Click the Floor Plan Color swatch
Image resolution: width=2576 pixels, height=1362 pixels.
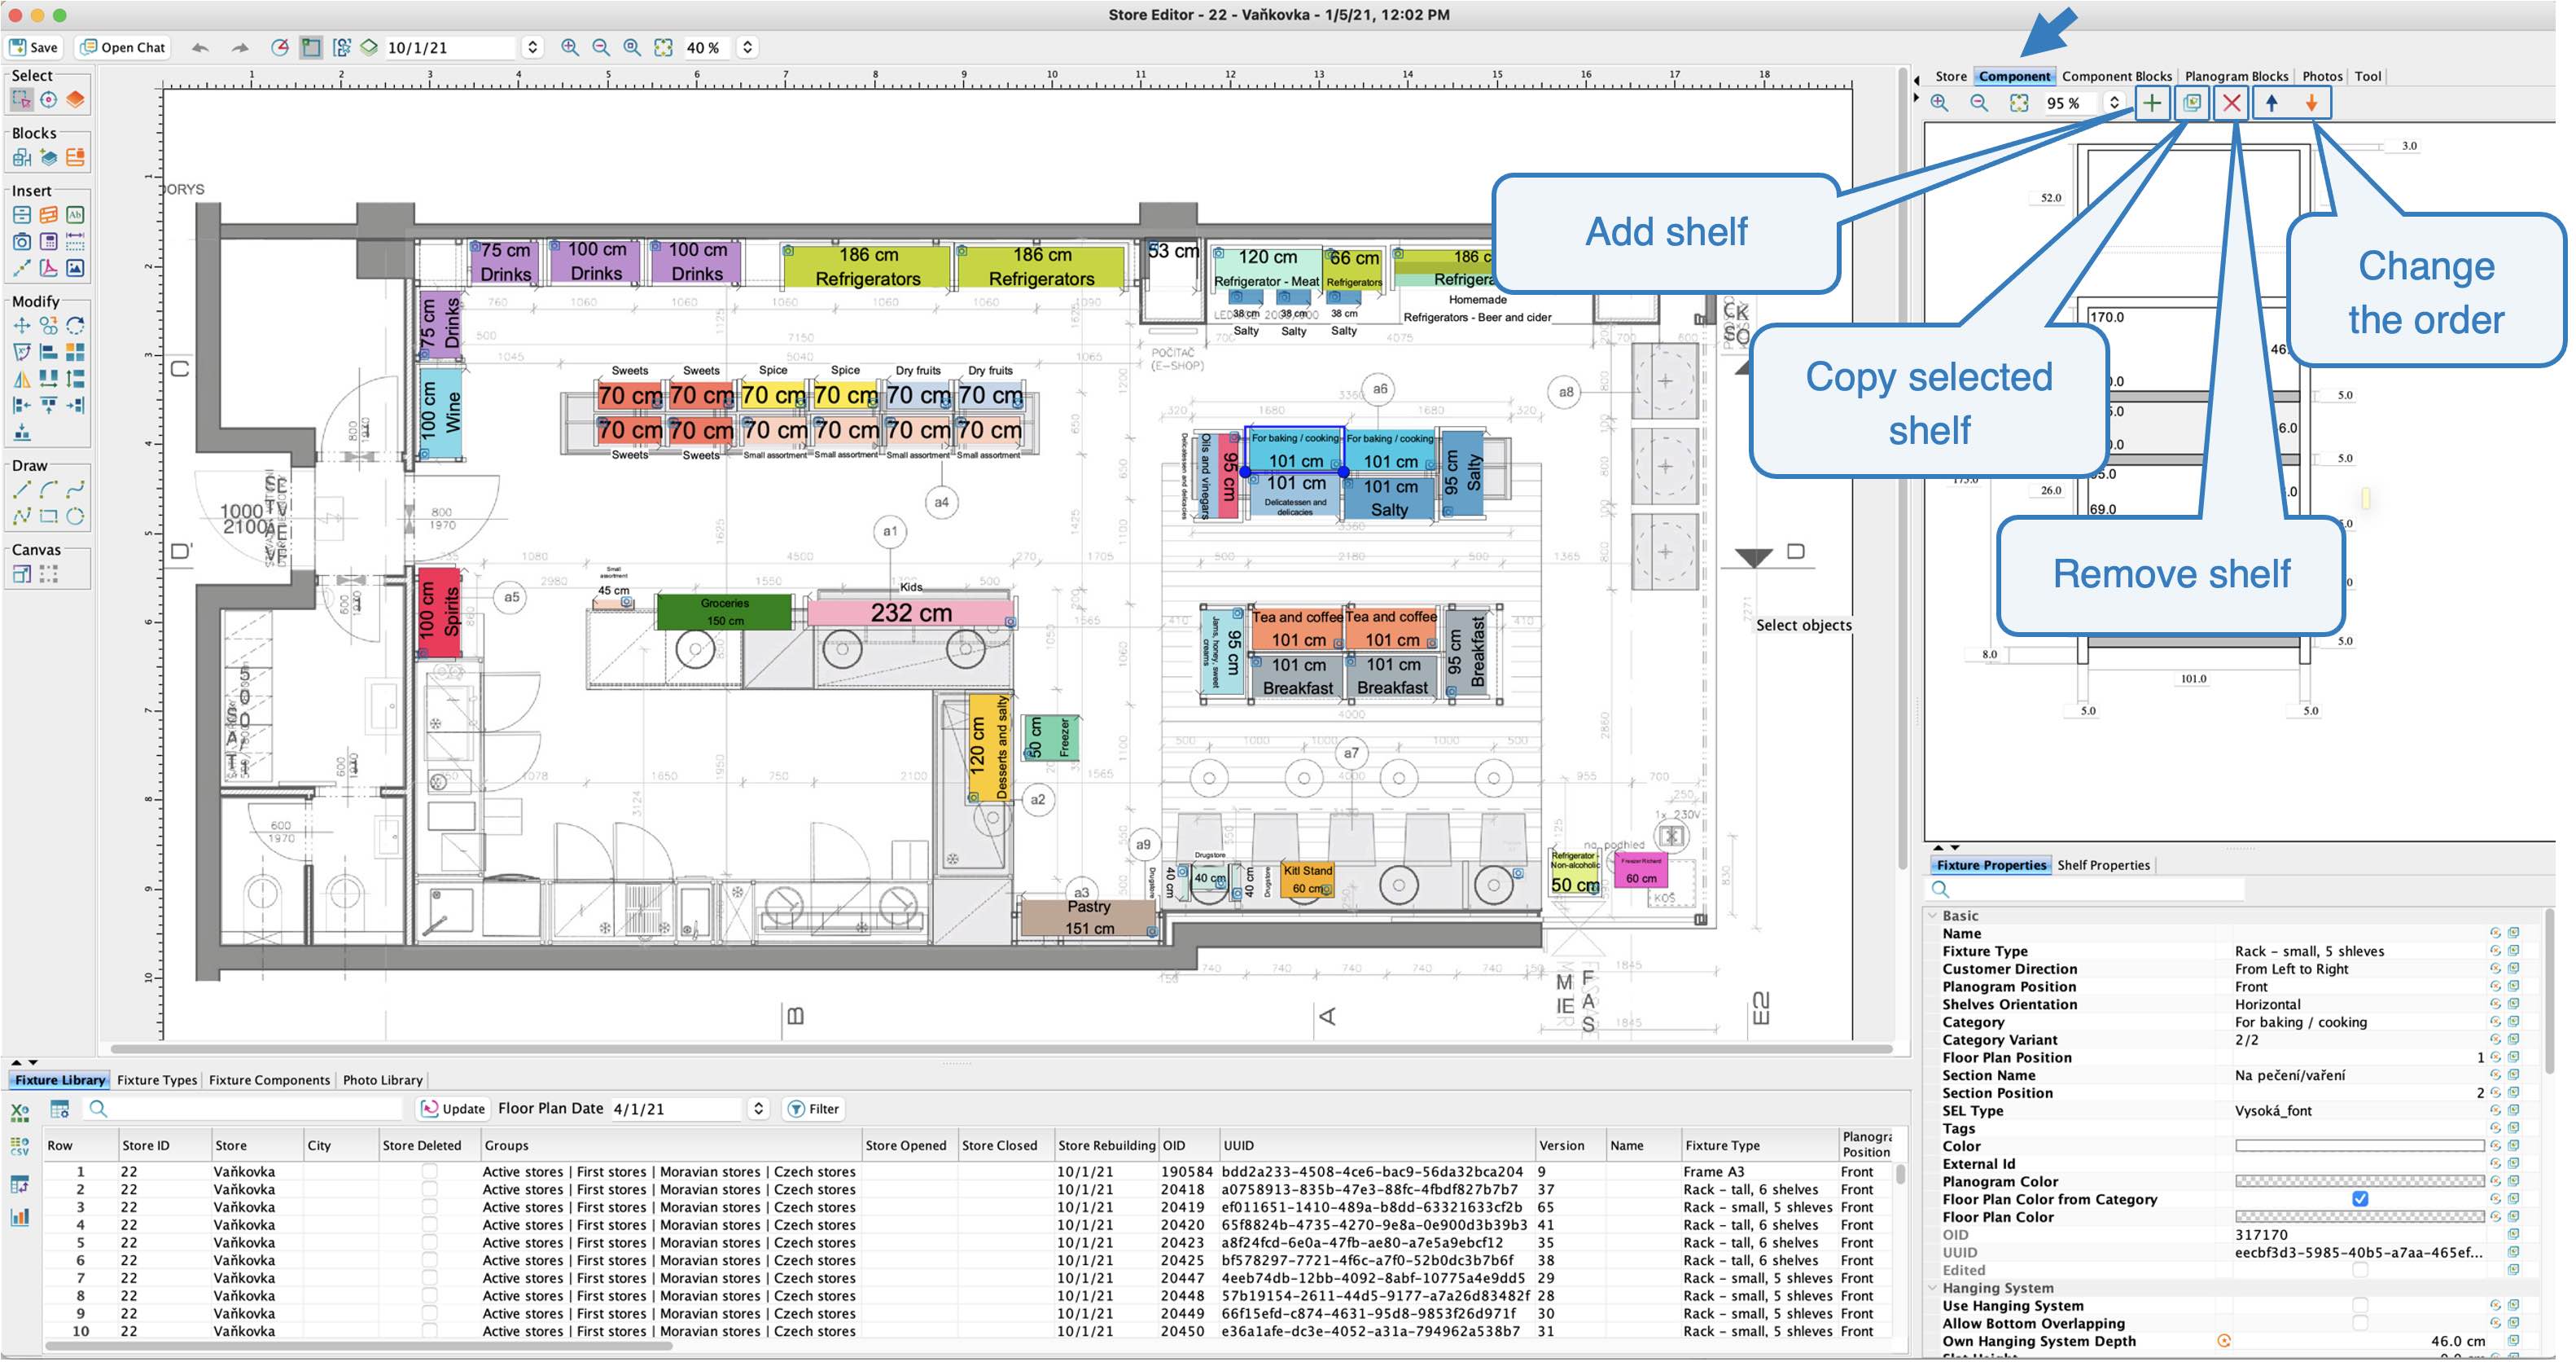(x=2359, y=1217)
